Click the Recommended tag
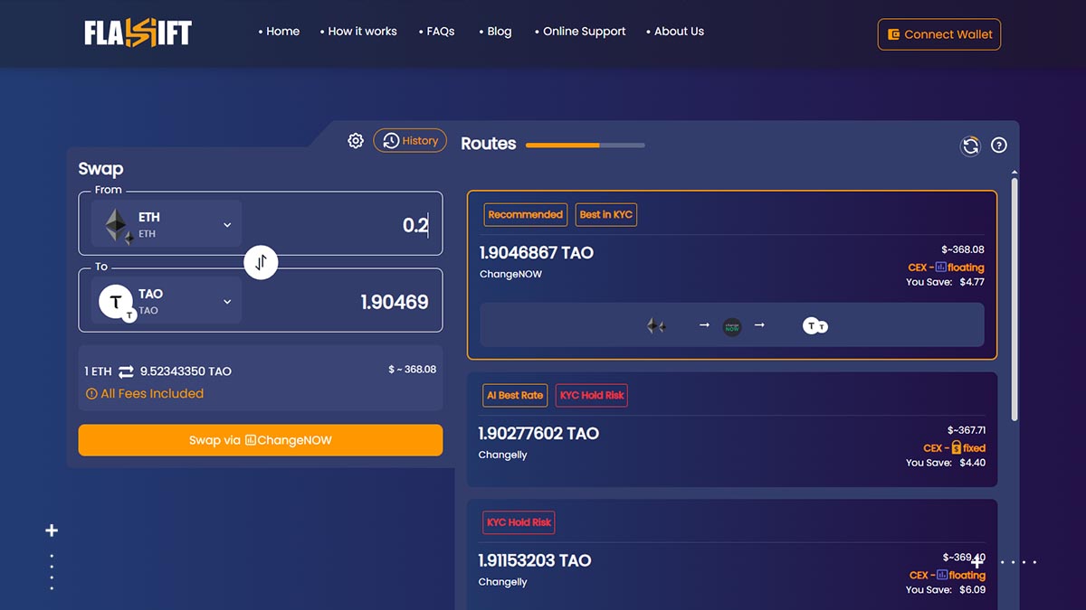Image resolution: width=1086 pixels, height=610 pixels. coord(526,215)
